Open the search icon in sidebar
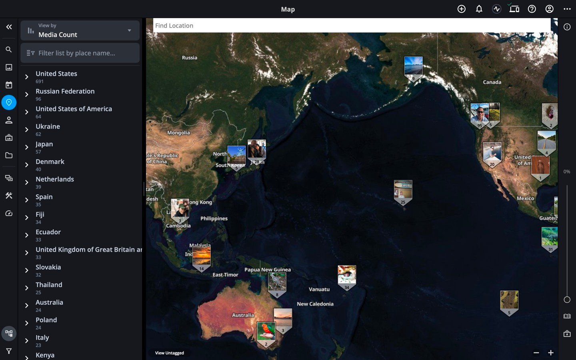The width and height of the screenshot is (576, 360). click(x=9, y=50)
